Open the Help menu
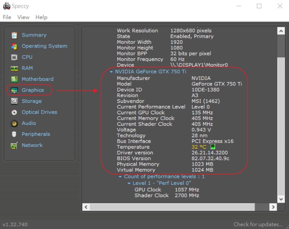289x229 pixels. pos(42,17)
